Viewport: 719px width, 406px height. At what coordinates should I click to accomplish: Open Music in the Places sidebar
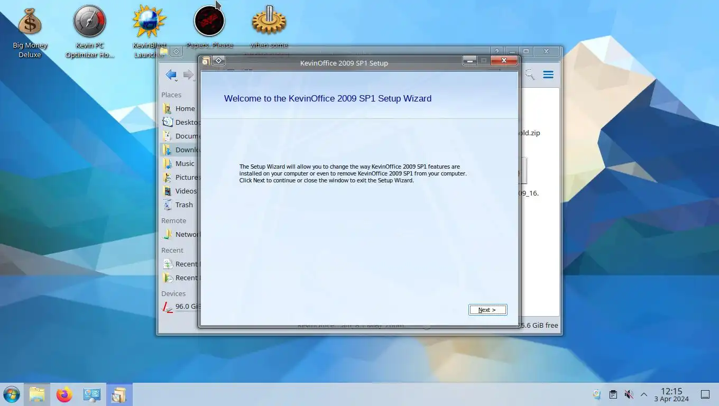180,163
